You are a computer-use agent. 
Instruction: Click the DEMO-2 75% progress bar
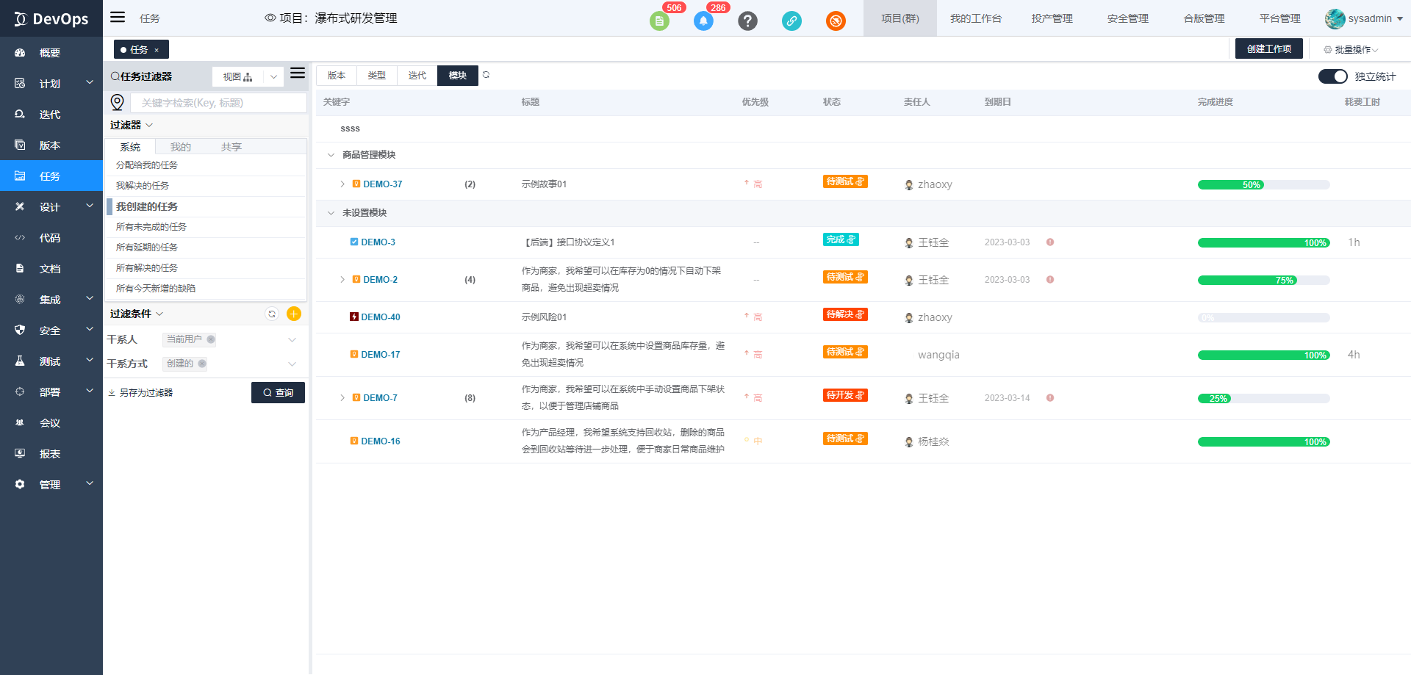click(x=1263, y=281)
